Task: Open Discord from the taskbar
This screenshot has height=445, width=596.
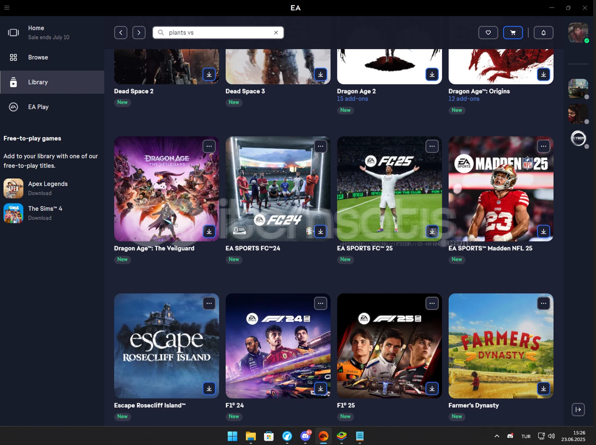Action: pos(305,436)
